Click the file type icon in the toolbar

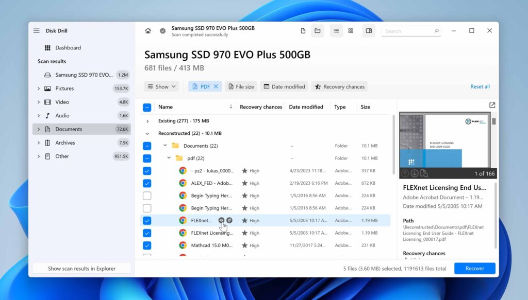303,30
